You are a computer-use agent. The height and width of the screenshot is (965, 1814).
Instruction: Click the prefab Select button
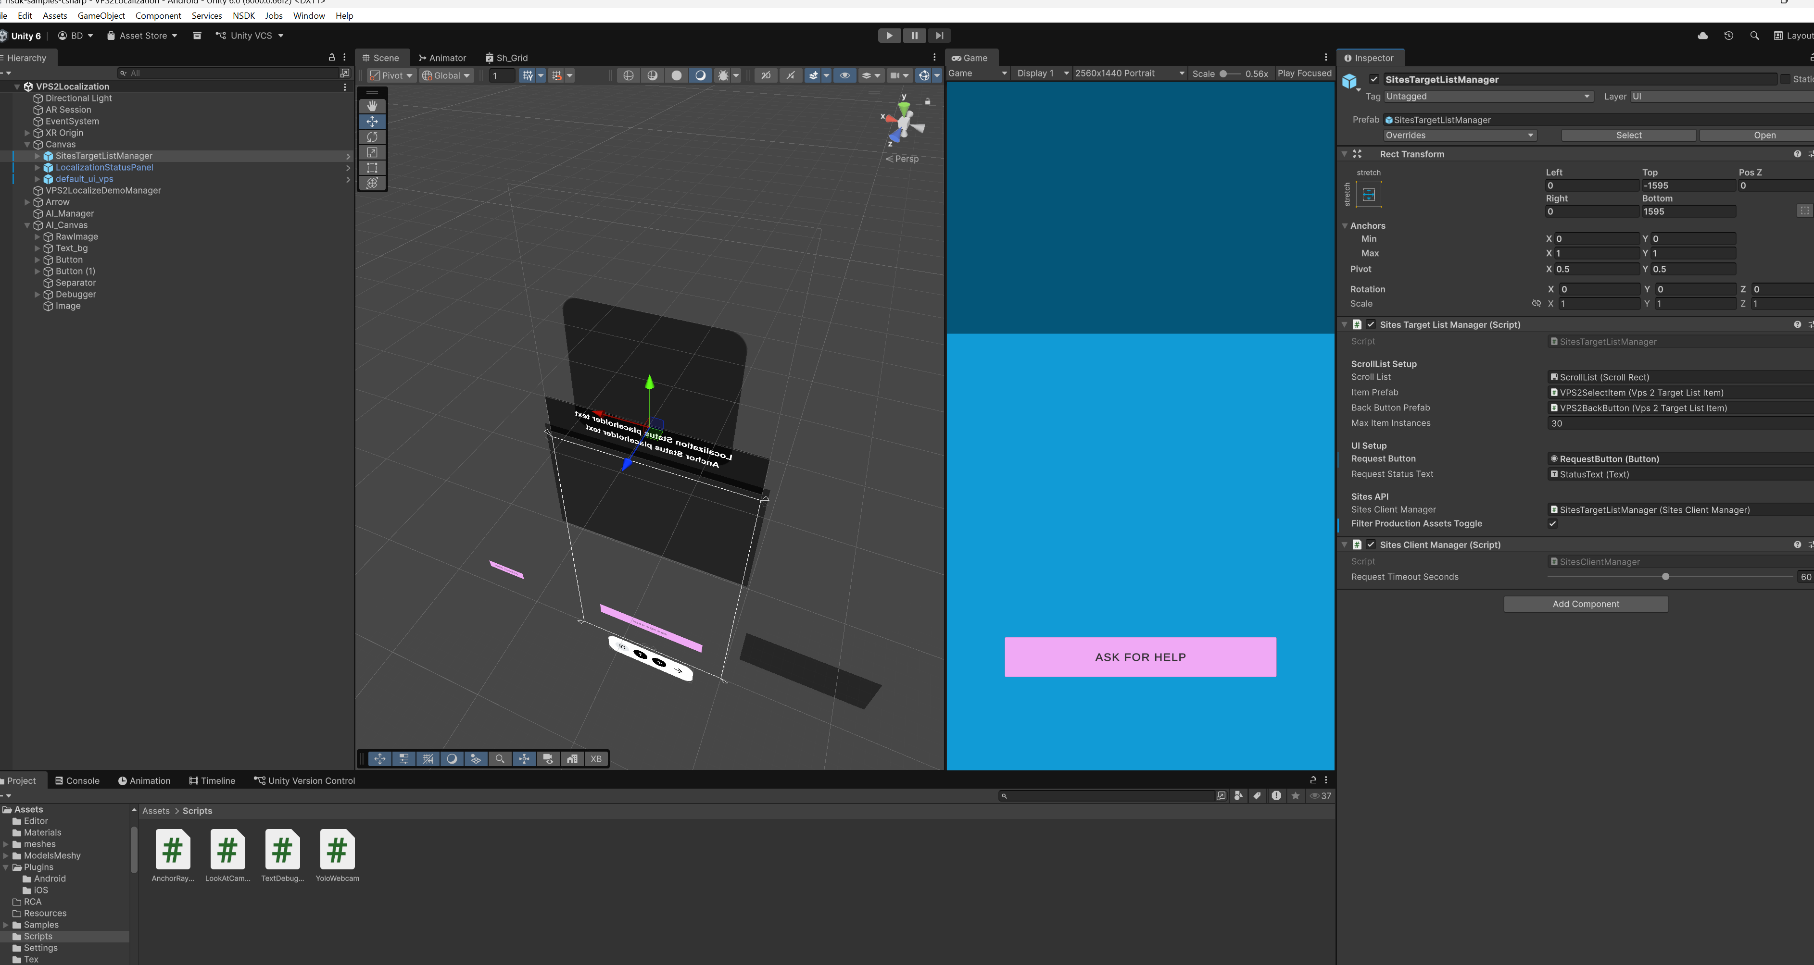(x=1628, y=135)
